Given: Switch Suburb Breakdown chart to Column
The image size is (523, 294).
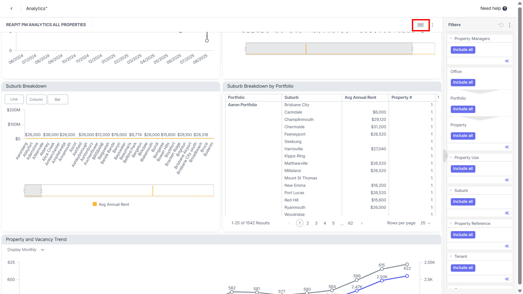Looking at the screenshot, I should point(36,99).
